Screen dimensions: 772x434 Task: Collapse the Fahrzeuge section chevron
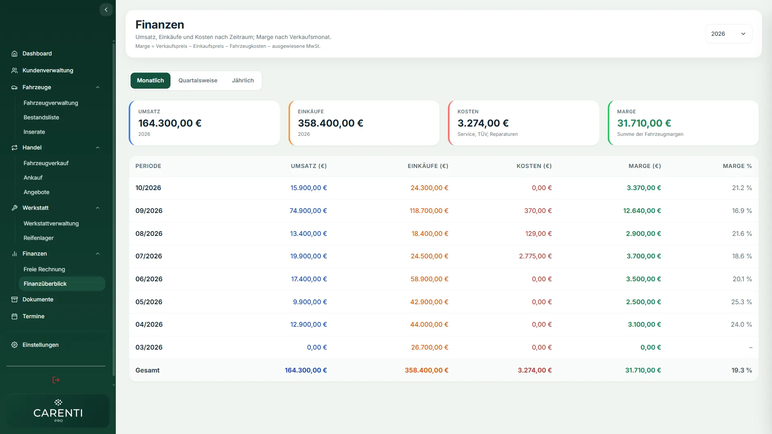[x=98, y=87]
